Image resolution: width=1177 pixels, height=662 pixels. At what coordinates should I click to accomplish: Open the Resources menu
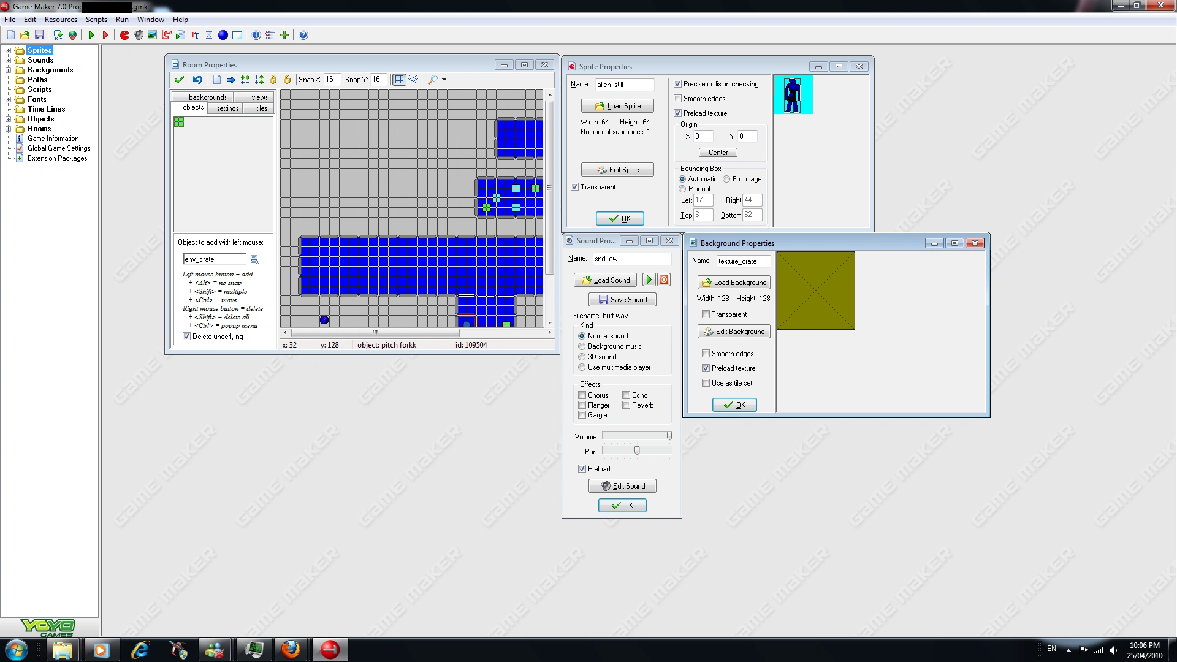(x=61, y=20)
